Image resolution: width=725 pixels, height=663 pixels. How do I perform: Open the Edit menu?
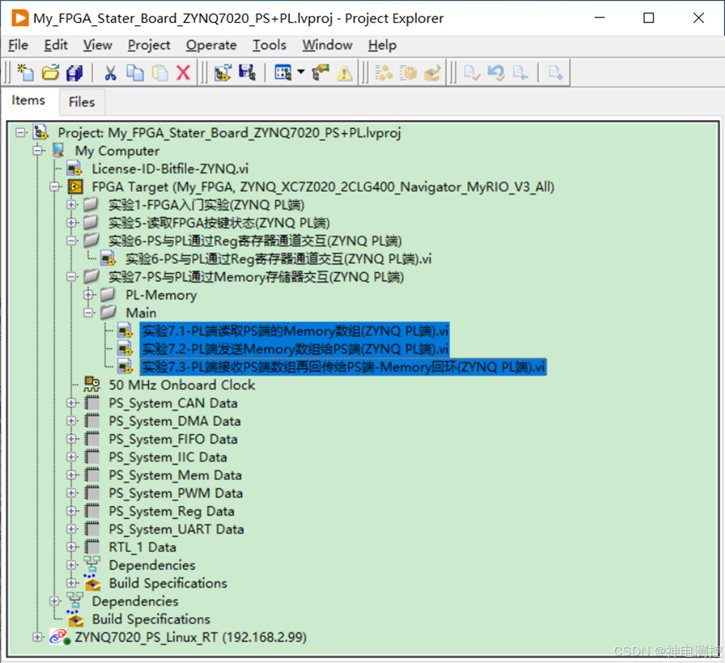coord(56,45)
